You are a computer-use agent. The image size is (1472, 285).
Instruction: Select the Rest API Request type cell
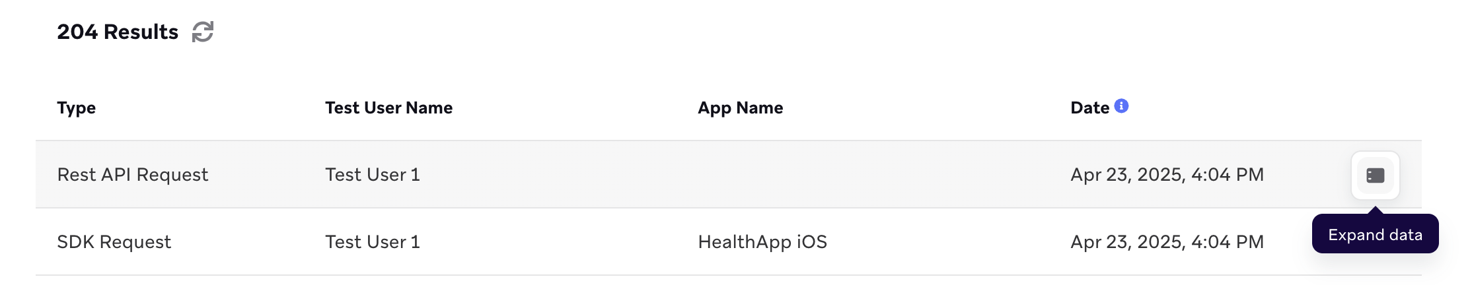(x=132, y=175)
